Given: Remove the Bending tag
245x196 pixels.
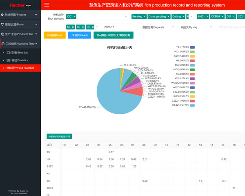Looking at the screenshot, I should (x=145, y=17).
